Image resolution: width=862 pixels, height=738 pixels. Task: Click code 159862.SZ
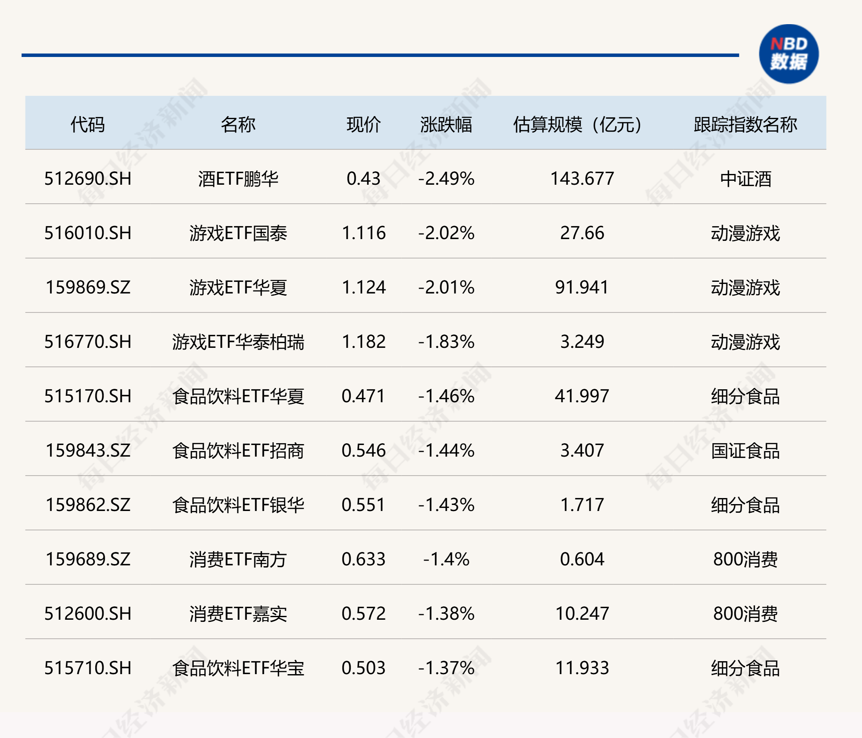point(88,505)
